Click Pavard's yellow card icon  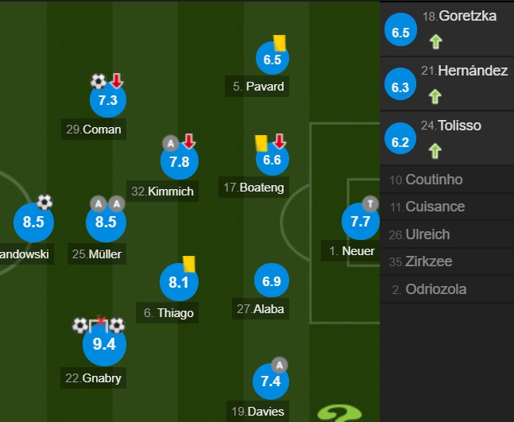pyautogui.click(x=280, y=43)
